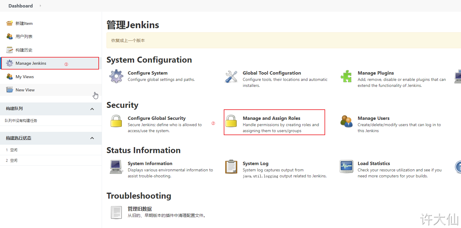Click the Configure Global Security lock icon
Image resolution: width=461 pixels, height=228 pixels.
click(x=116, y=121)
